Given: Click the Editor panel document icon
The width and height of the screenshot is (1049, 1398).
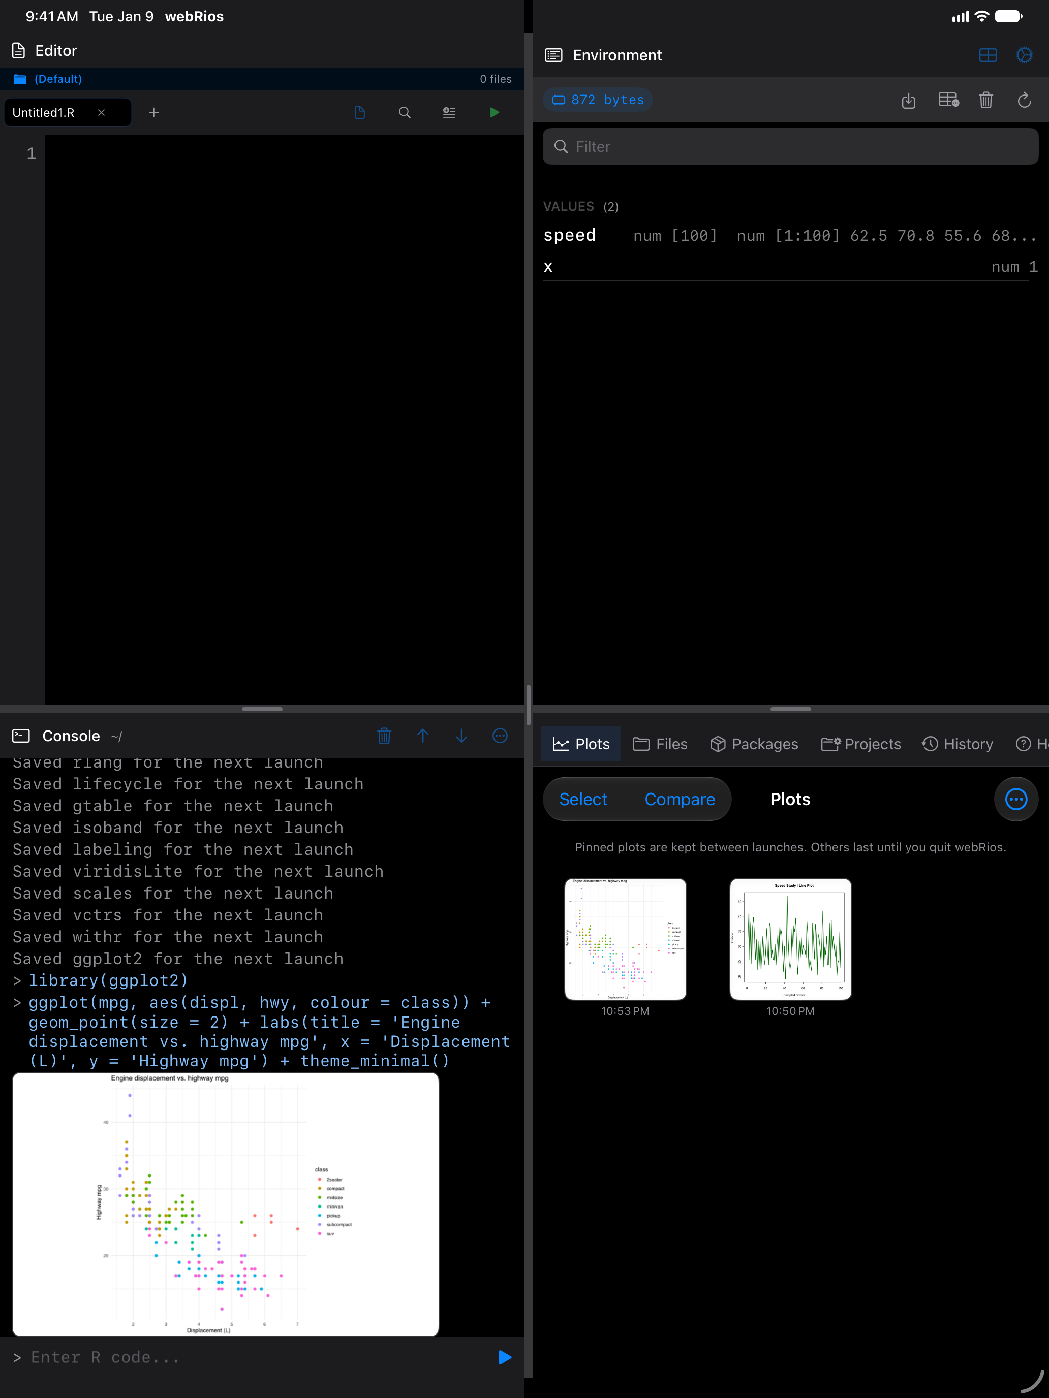Looking at the screenshot, I should (19, 51).
